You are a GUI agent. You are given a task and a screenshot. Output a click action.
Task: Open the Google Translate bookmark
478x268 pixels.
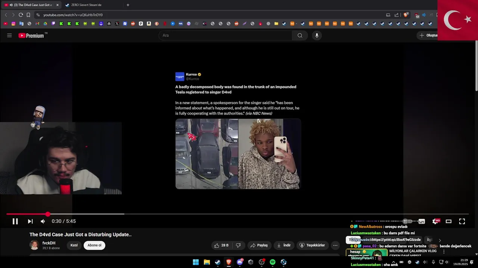21,23
